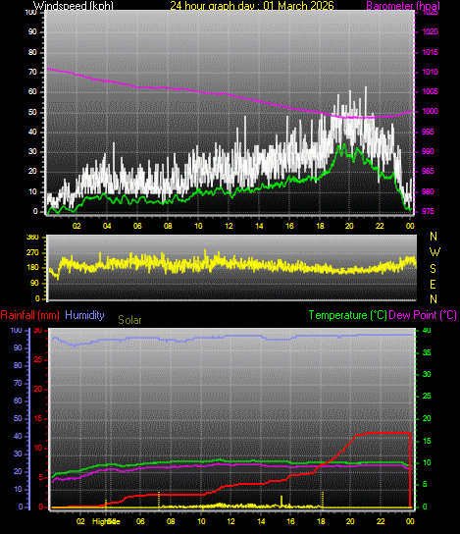Click the green Temperature (°C) legend label

tap(348, 315)
